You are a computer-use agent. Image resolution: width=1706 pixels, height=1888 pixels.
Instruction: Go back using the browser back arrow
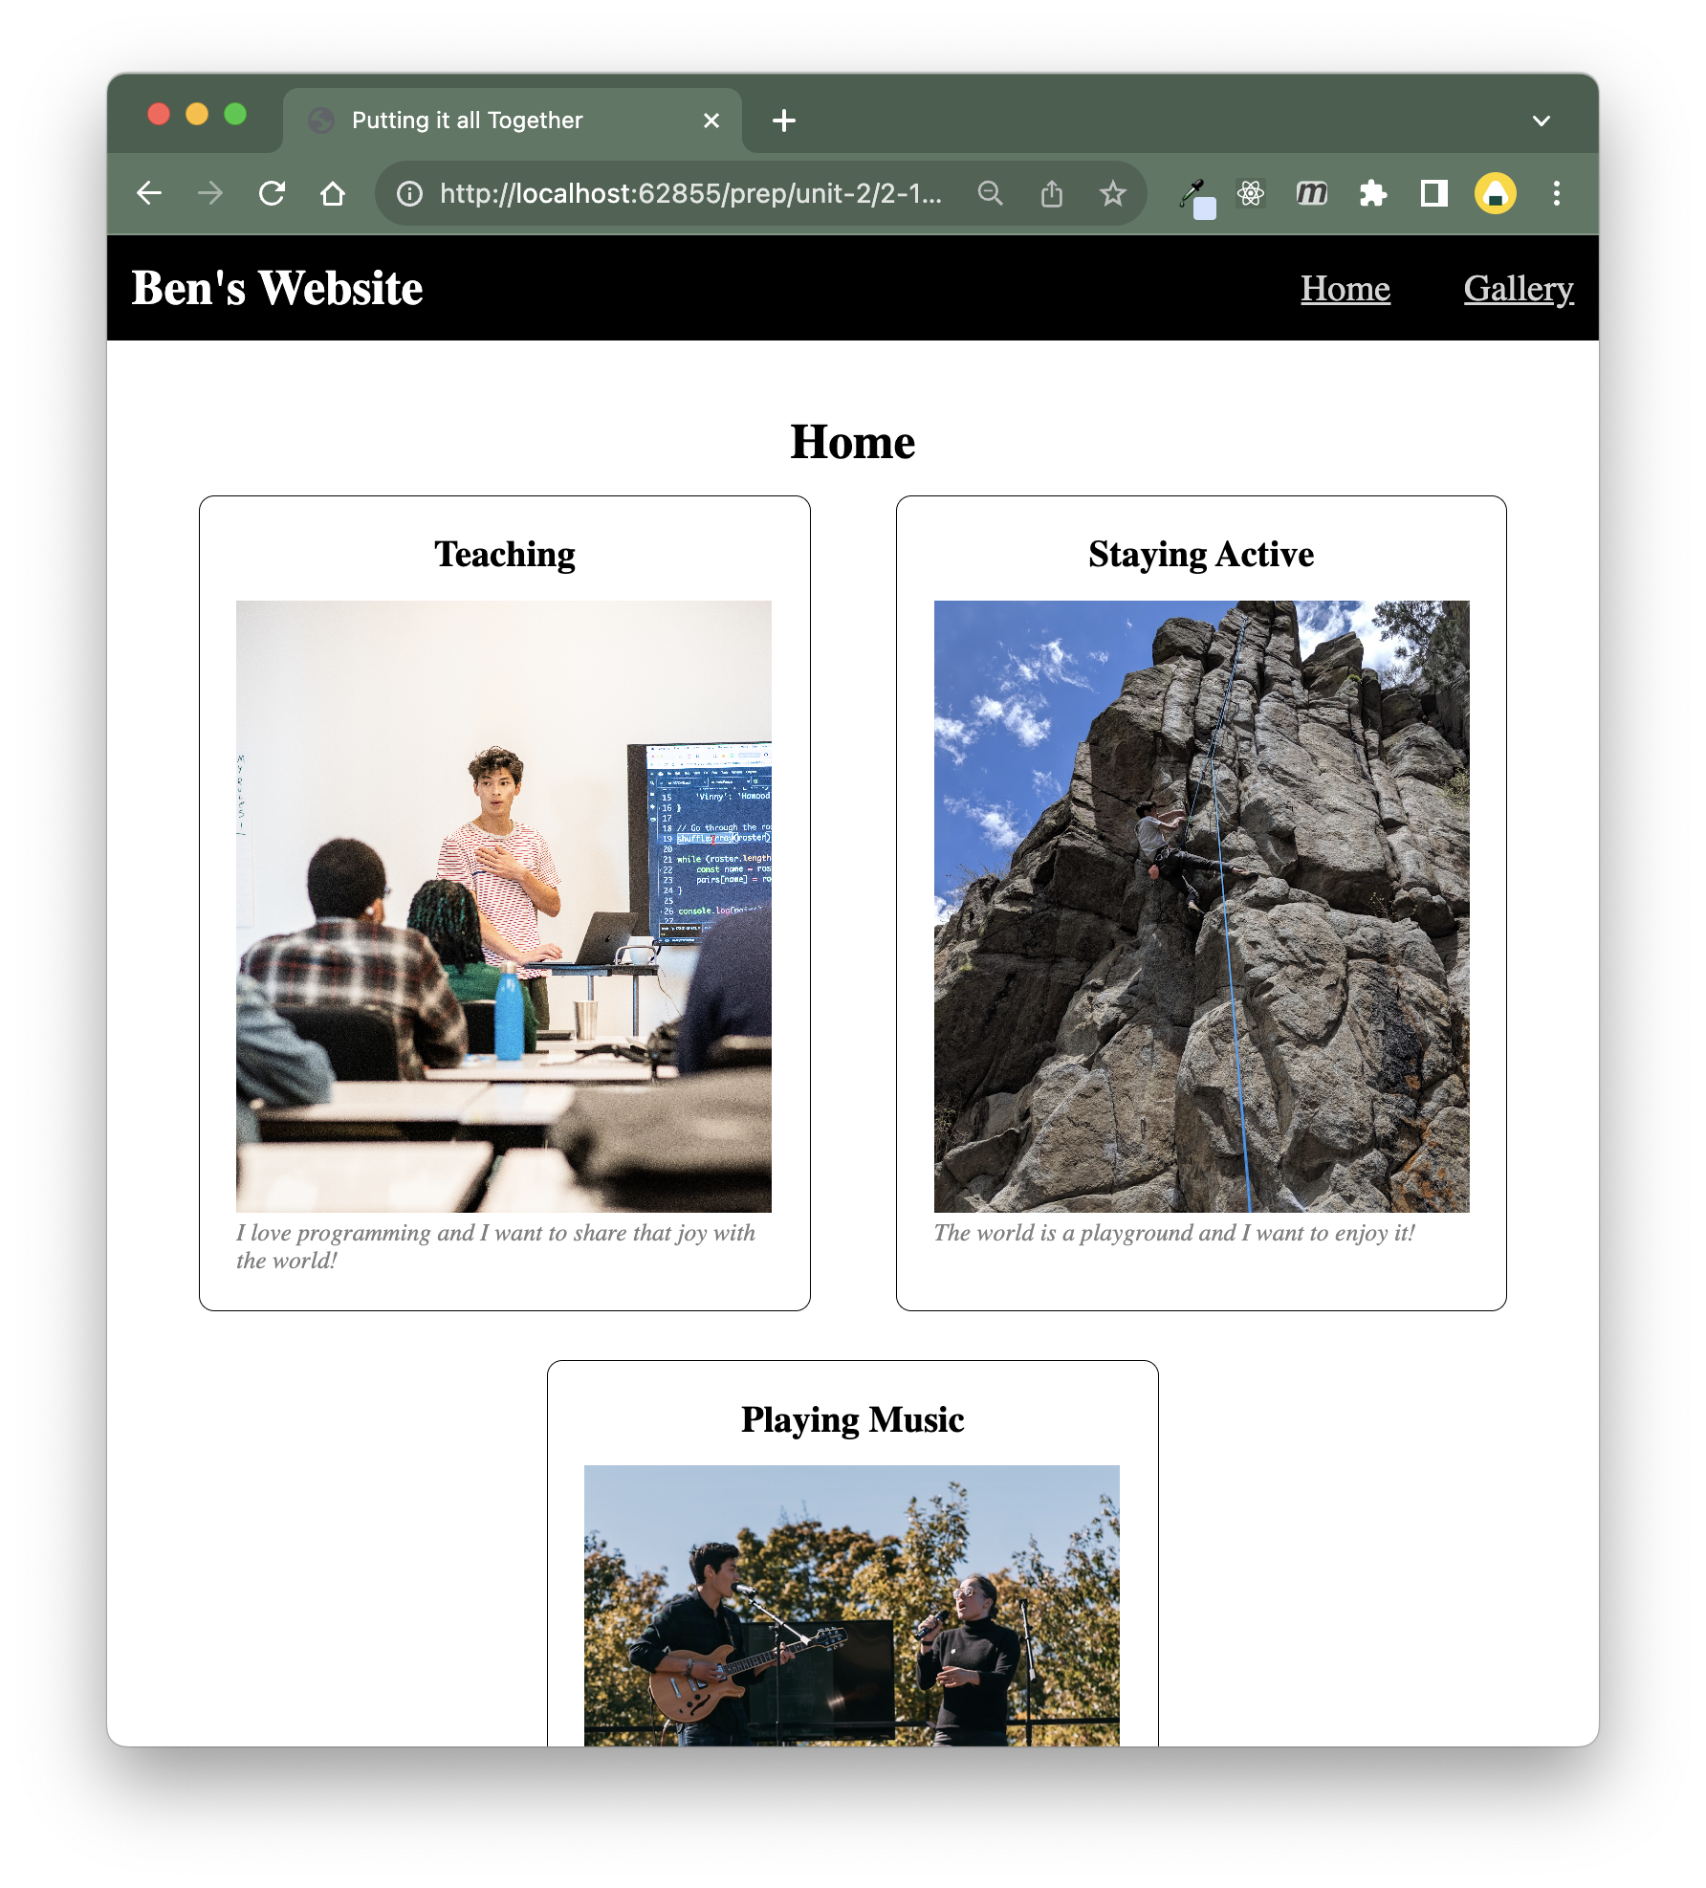[149, 194]
